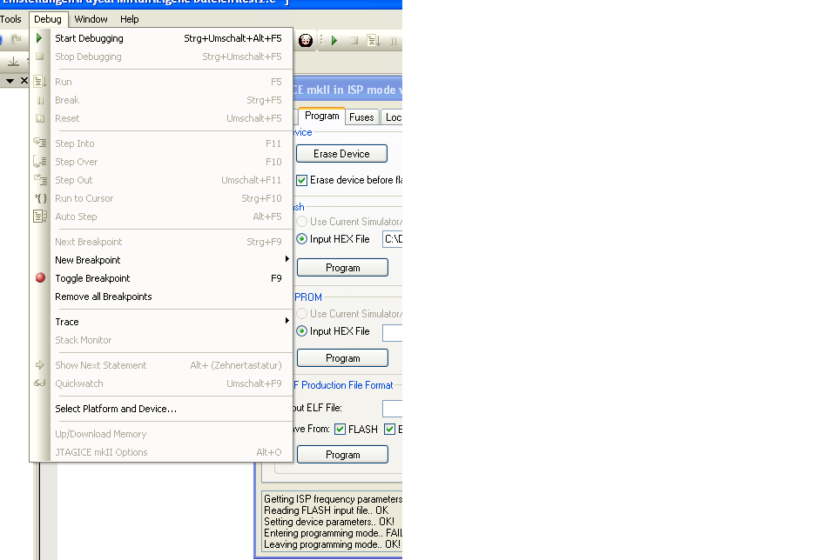Click the redo arrow icon in the left toolbar
This screenshot has width=836, height=560.
click(16, 39)
